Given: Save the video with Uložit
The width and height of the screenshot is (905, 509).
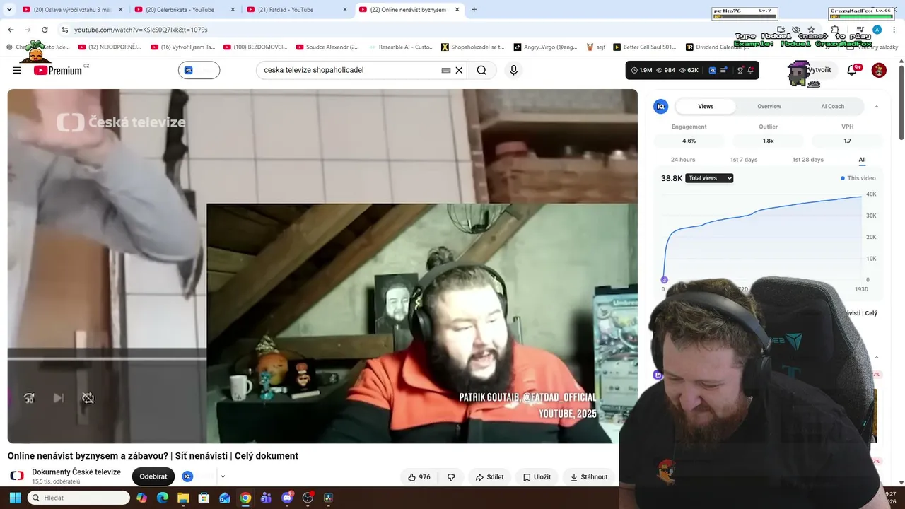Looking at the screenshot, I should 537,477.
